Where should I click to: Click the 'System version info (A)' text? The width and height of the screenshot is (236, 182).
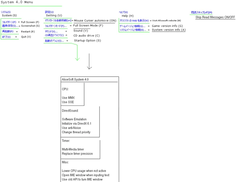[x=169, y=30]
